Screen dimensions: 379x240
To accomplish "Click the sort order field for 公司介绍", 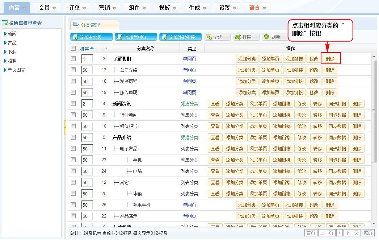I will [x=87, y=70].
